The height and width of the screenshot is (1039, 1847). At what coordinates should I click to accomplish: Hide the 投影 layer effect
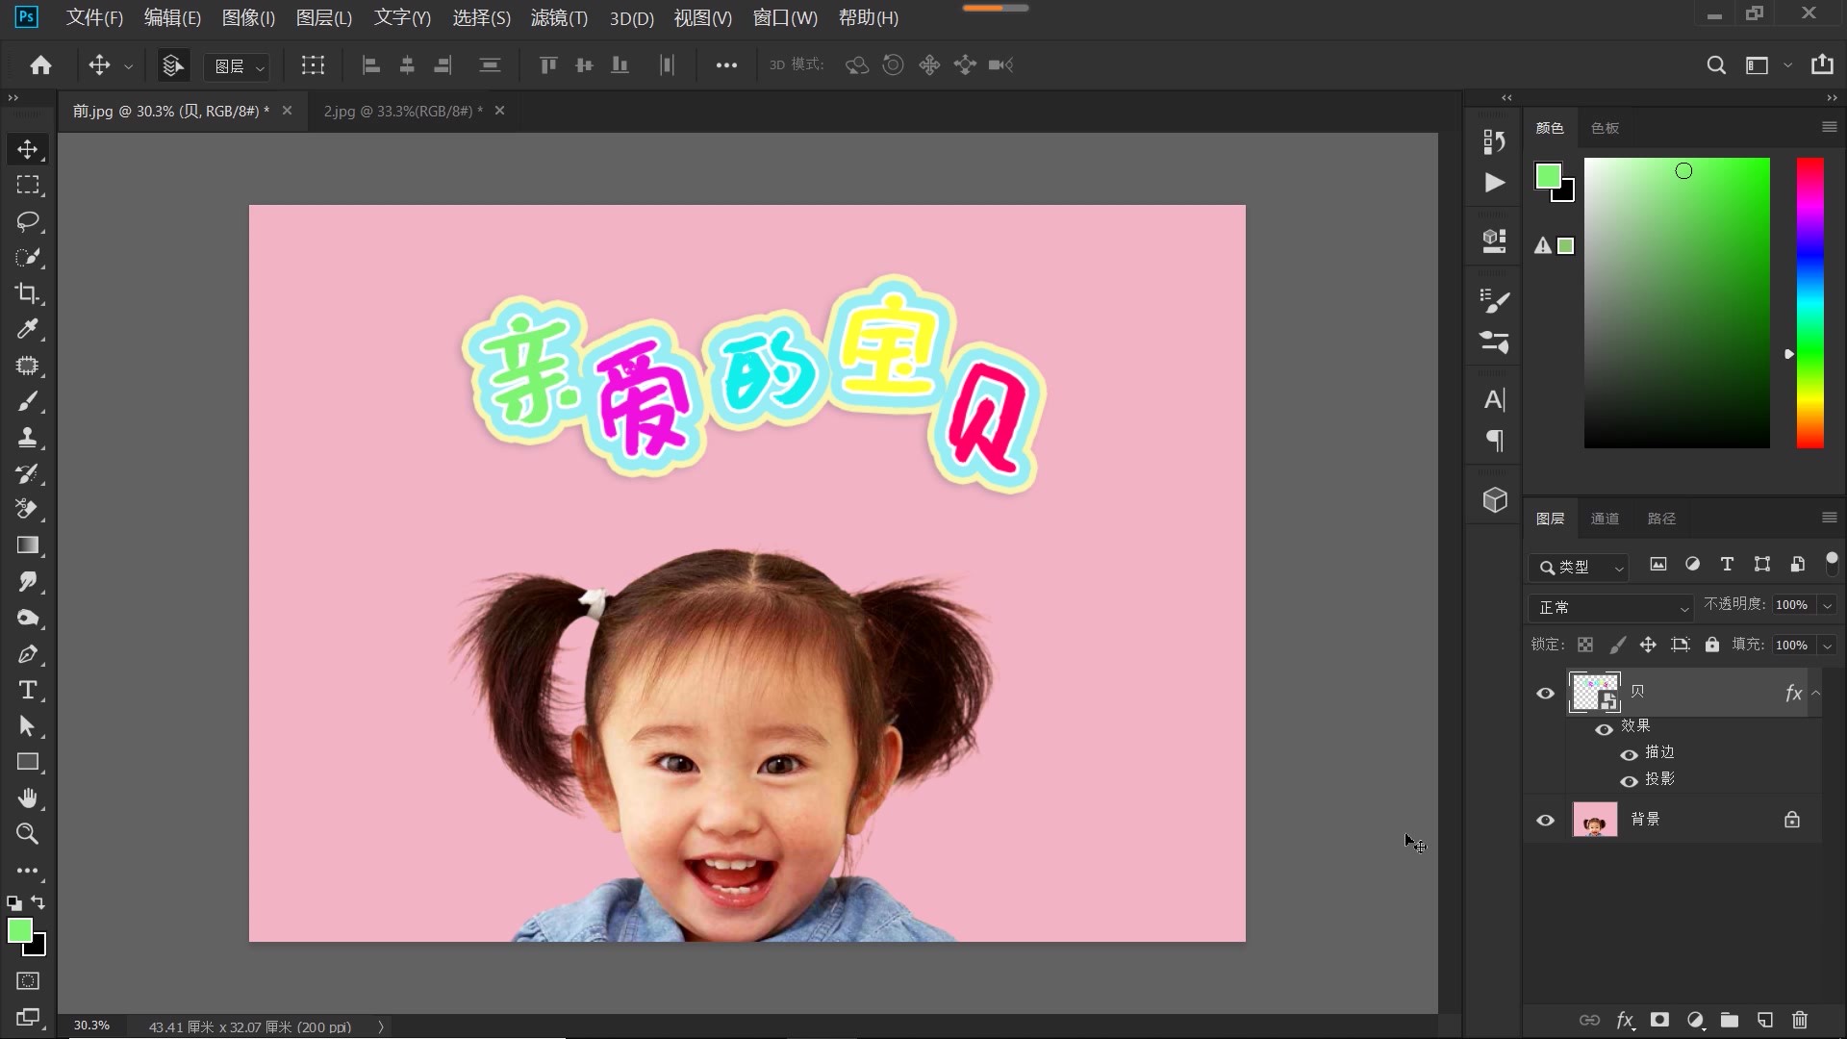(1628, 781)
